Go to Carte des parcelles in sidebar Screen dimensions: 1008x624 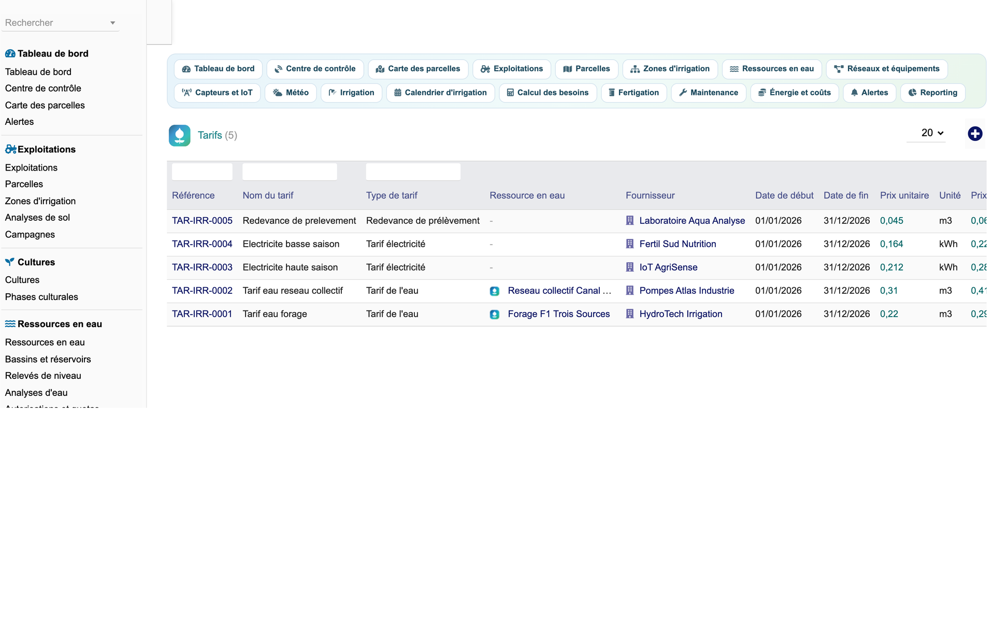point(45,105)
